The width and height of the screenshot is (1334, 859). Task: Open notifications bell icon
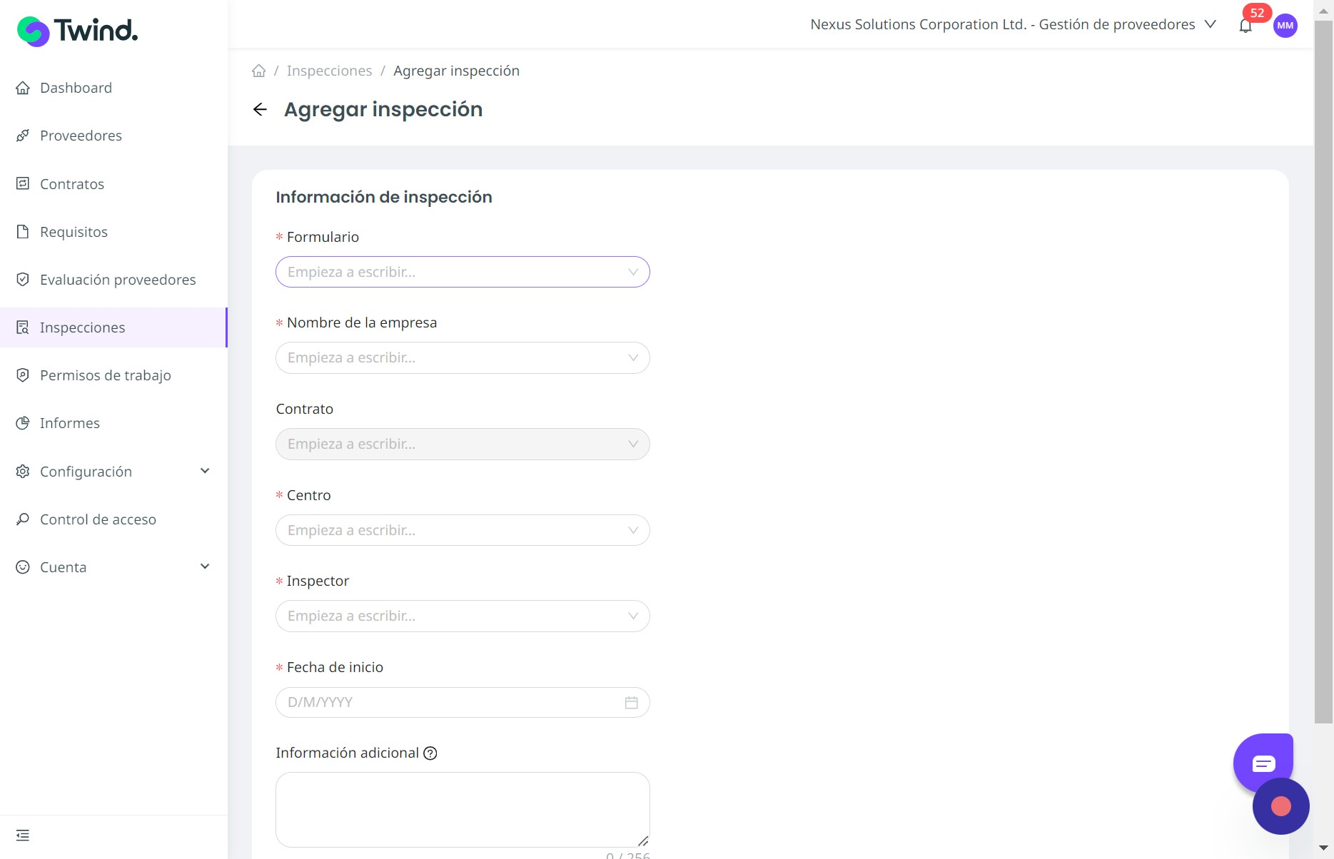coord(1245,26)
